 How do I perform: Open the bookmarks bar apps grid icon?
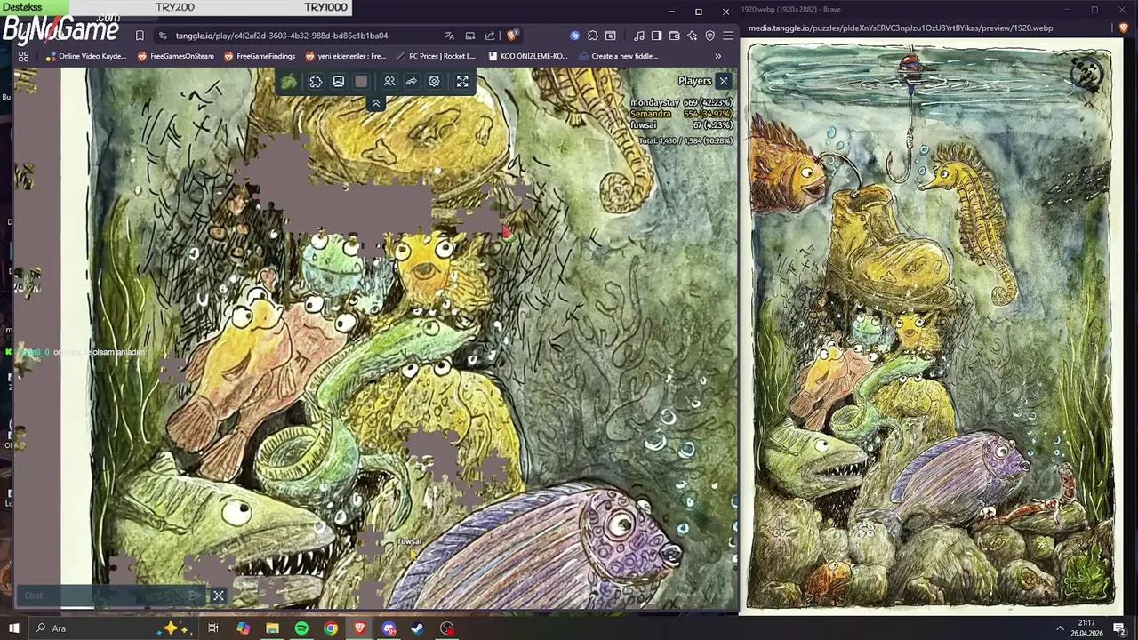23,56
